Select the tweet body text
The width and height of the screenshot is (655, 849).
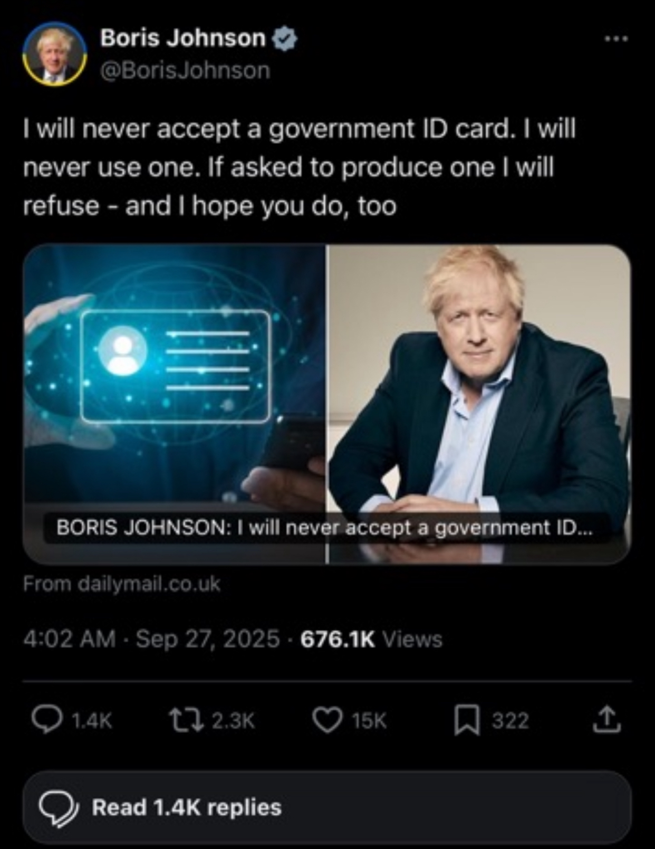(x=299, y=167)
